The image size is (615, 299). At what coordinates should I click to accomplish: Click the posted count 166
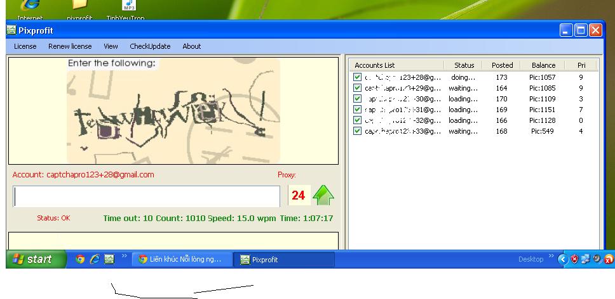tap(501, 120)
